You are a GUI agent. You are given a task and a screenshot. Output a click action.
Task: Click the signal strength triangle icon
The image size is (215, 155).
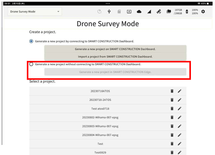(149, 12)
